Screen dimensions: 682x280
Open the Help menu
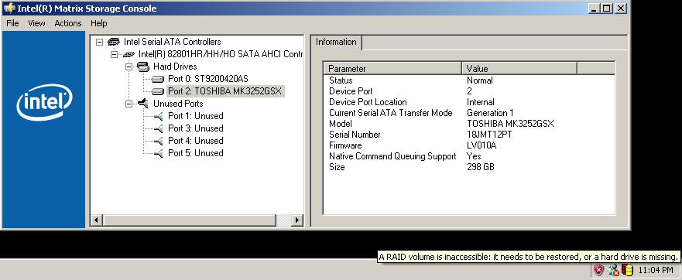(x=99, y=23)
